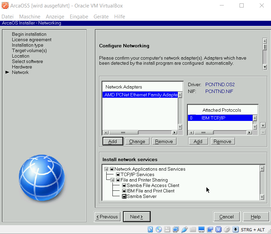
Task: Cancel the ArcaOS installation
Action: (227, 217)
